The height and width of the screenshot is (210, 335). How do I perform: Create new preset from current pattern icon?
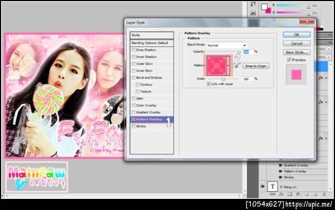[236, 66]
